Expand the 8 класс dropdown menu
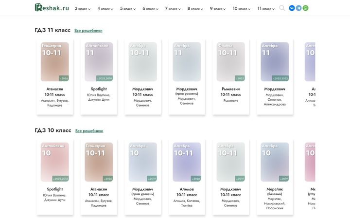This screenshot has width=350, height=219. tap(195, 9)
